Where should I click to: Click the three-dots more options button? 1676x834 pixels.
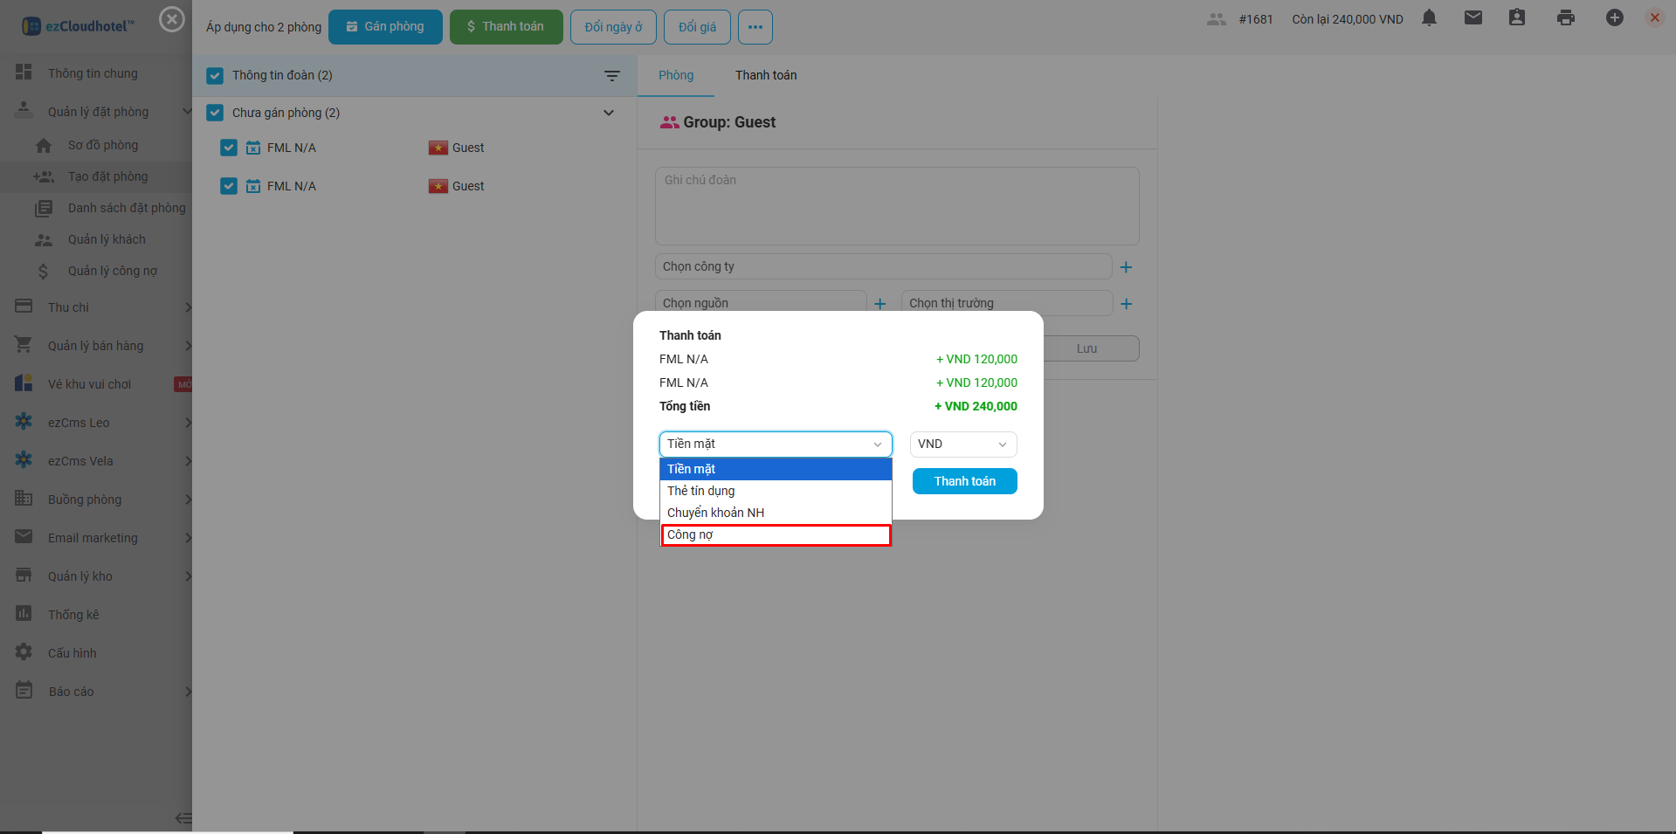(755, 27)
